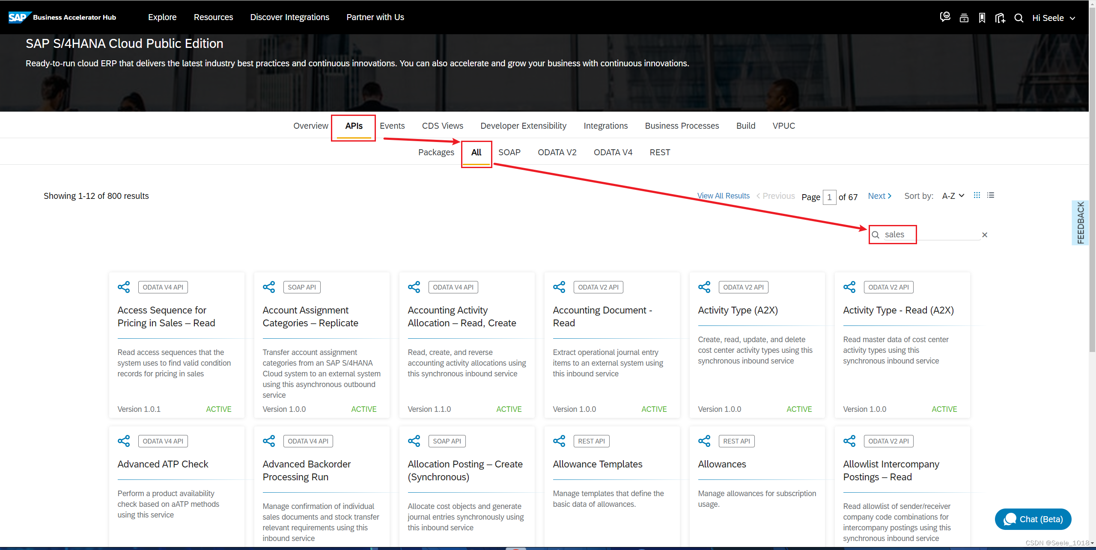
Task: Switch to grid view layout
Action: coord(977,195)
